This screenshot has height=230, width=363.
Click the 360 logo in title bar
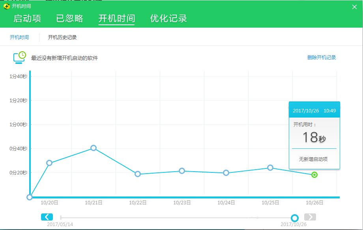[x=6, y=6]
